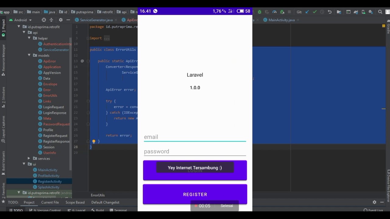
Task: Open Project panel gear options
Action: pyautogui.click(x=61, y=20)
